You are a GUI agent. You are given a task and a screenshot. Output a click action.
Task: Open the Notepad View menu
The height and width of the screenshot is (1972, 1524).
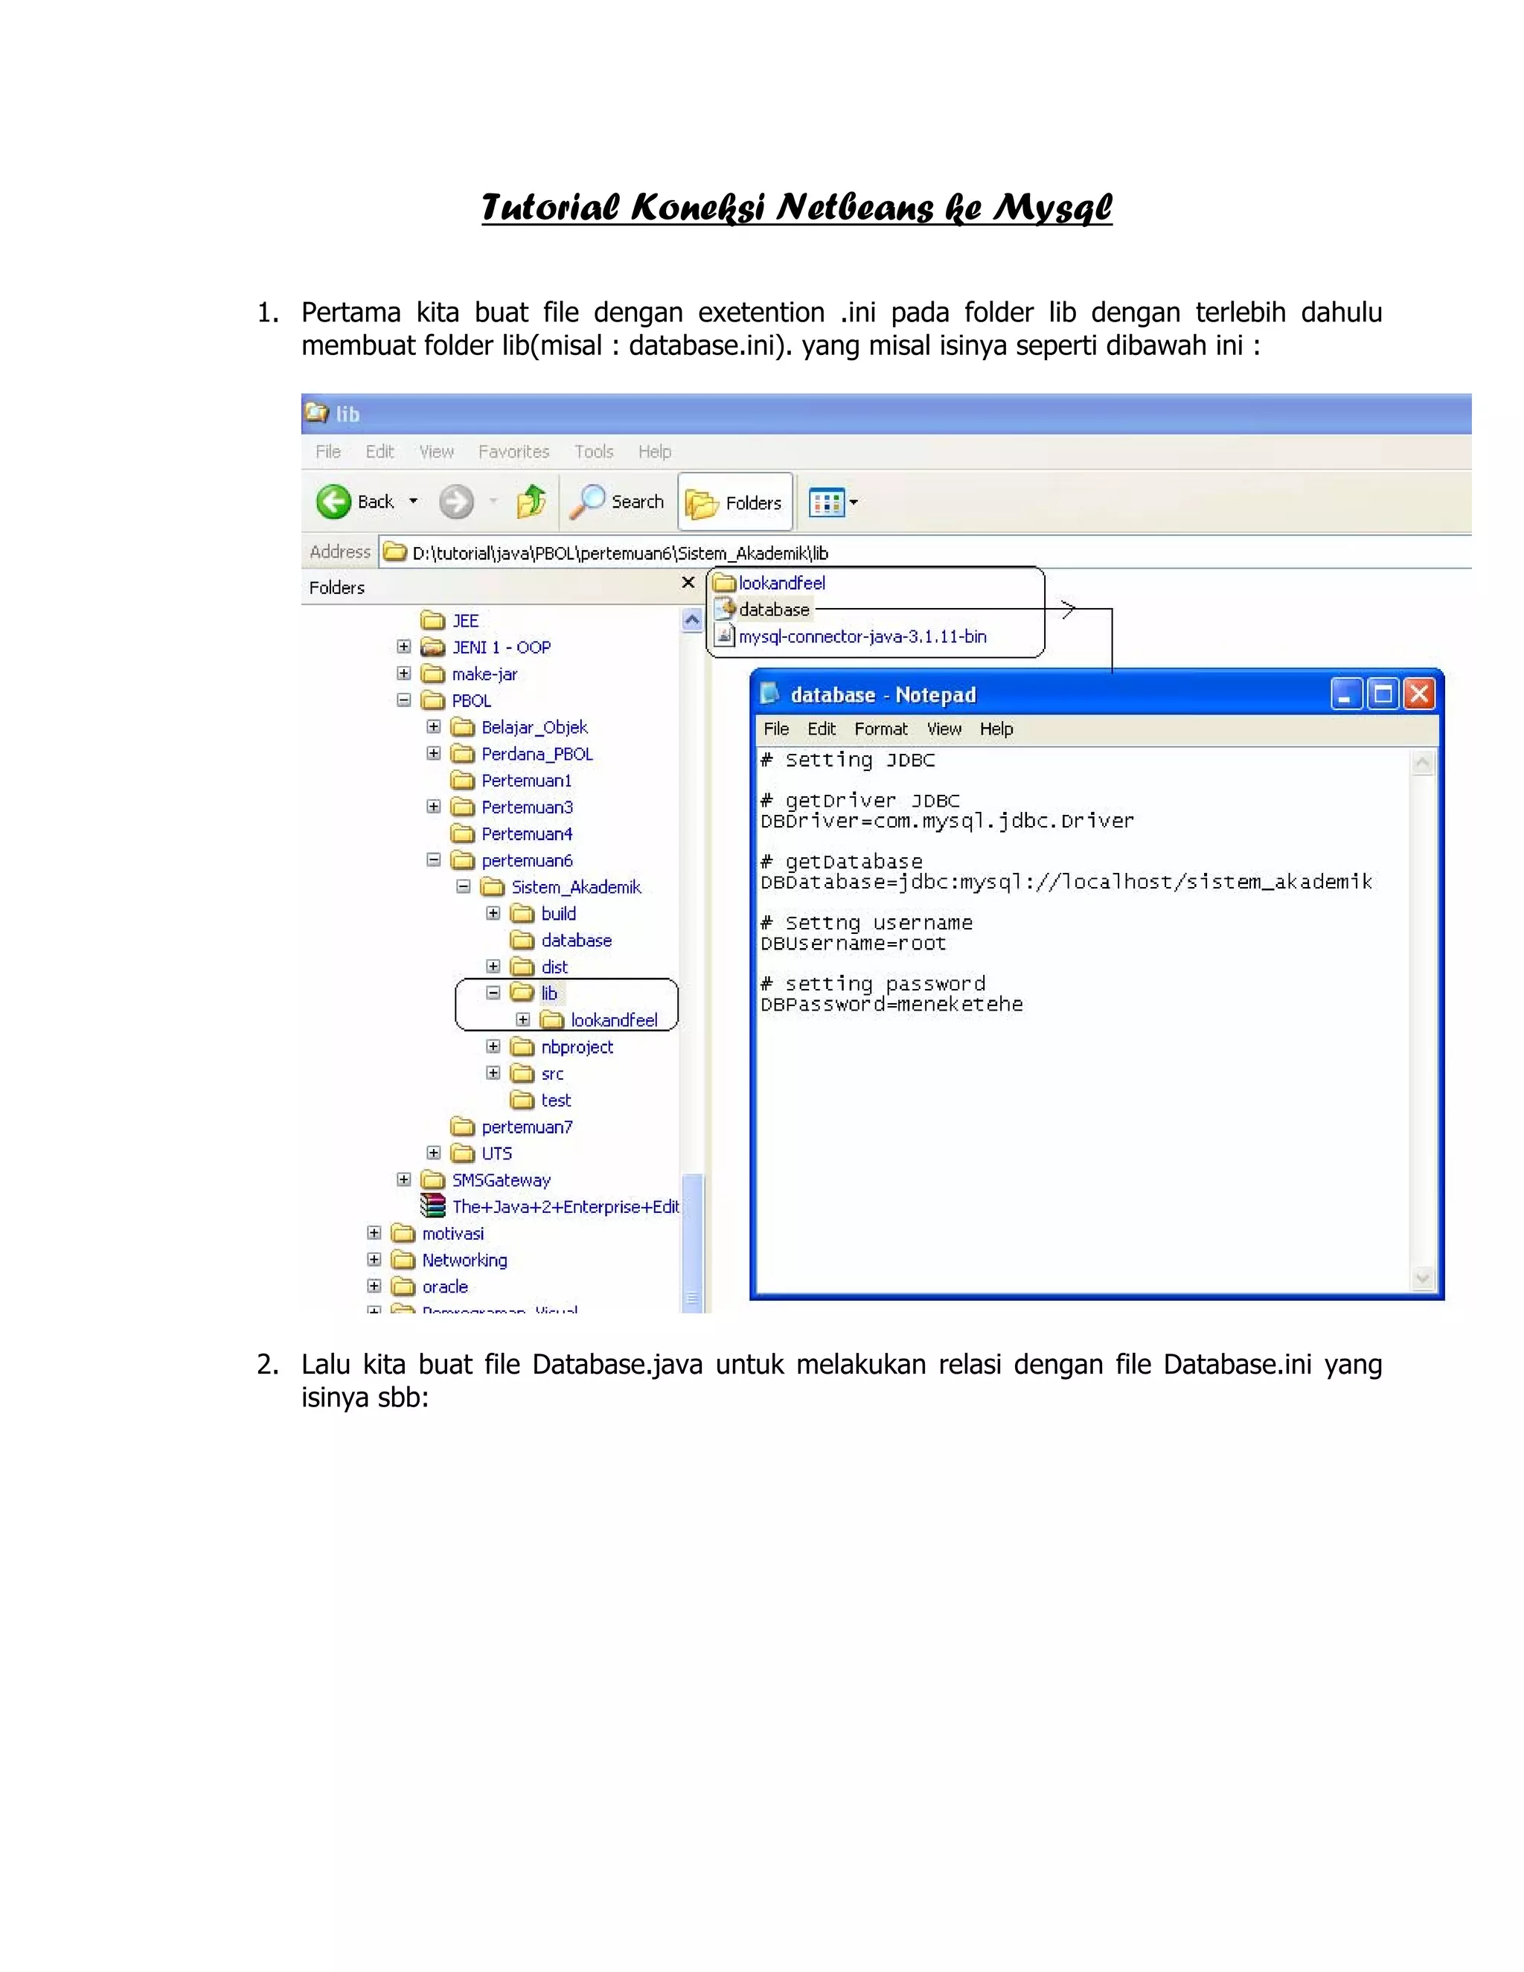[x=944, y=729]
